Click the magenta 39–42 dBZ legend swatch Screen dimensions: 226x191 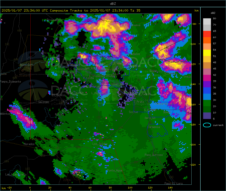pos(207,78)
